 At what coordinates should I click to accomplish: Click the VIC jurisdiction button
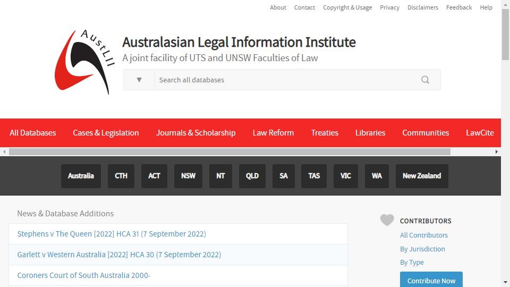pos(346,176)
